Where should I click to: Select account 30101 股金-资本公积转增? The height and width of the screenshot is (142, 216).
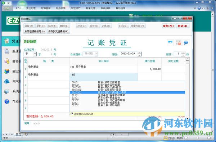pos(127,82)
